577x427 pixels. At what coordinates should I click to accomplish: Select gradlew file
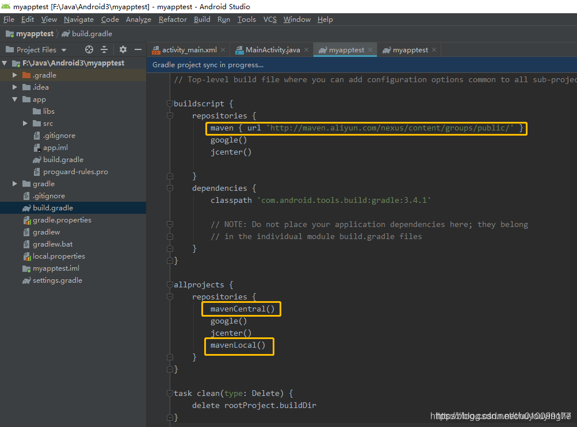41,232
